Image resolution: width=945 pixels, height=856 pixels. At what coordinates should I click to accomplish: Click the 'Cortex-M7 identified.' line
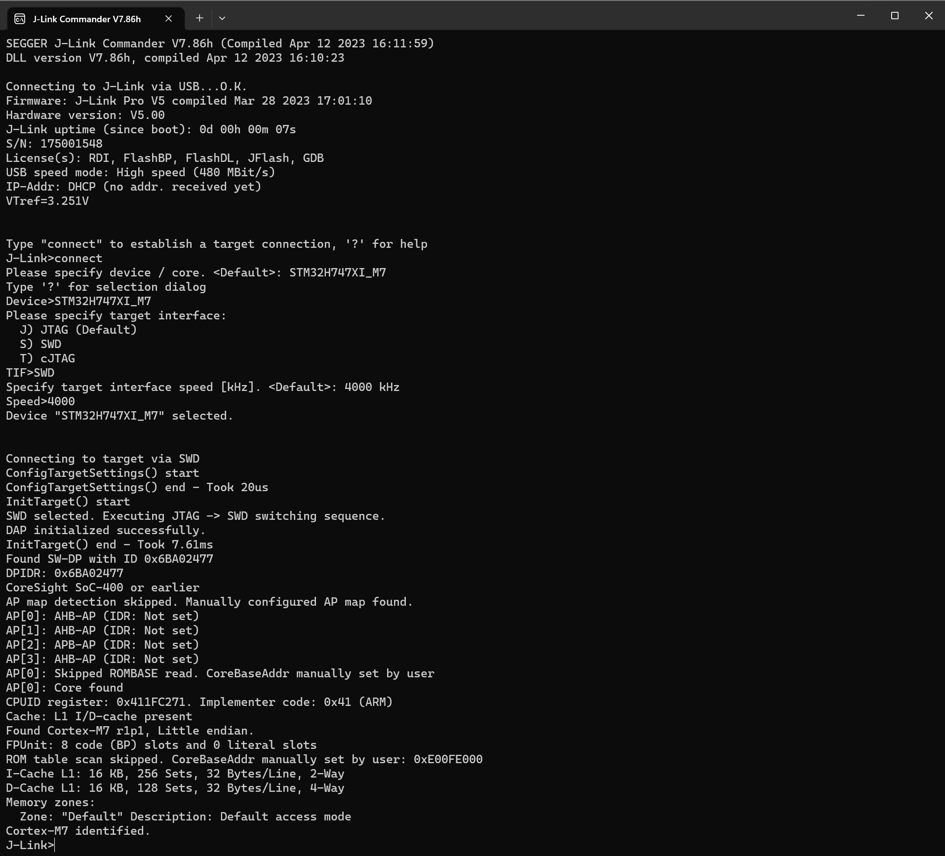click(78, 831)
